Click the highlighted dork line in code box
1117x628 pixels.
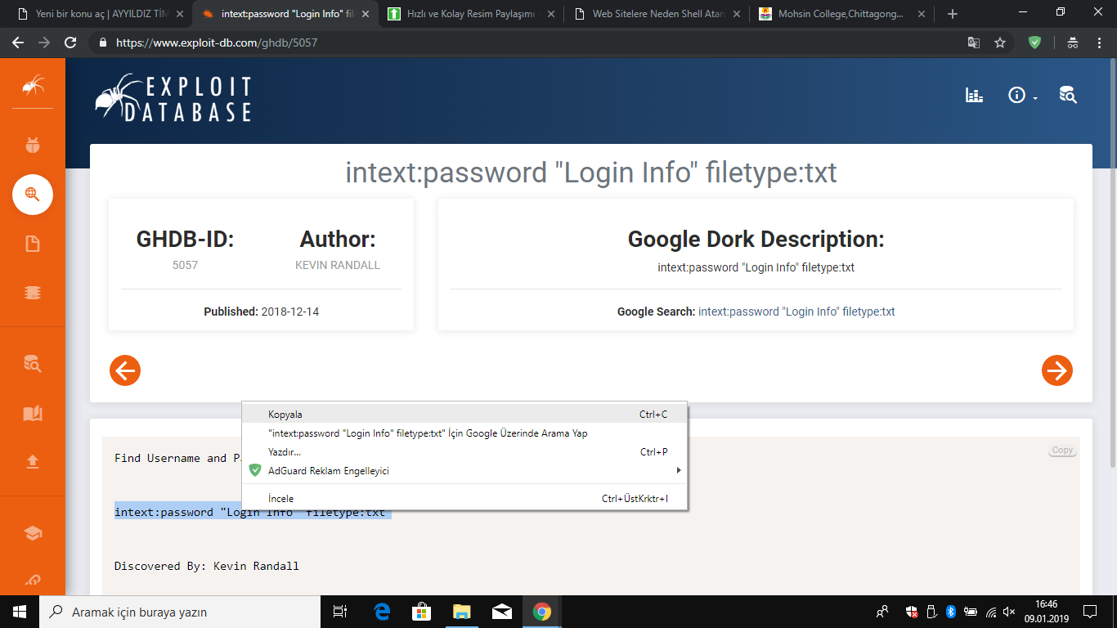(x=253, y=513)
